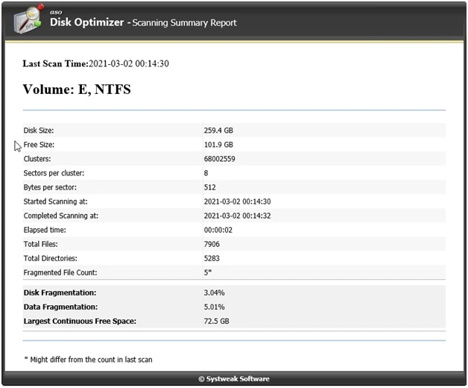Click the Systweak Software copyright footer

tap(234, 379)
